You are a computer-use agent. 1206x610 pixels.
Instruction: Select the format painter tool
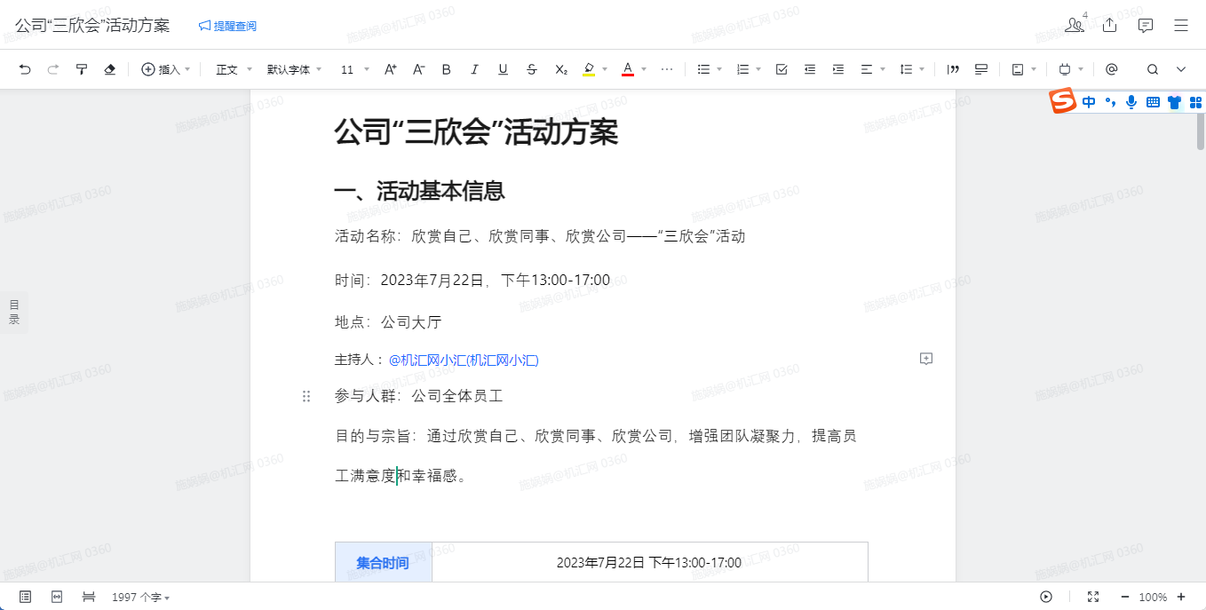[82, 69]
